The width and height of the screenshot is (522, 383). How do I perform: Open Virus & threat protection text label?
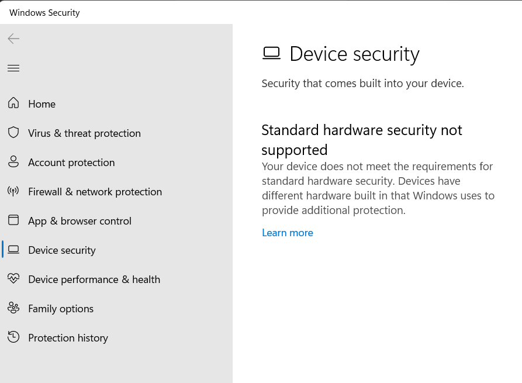click(84, 133)
